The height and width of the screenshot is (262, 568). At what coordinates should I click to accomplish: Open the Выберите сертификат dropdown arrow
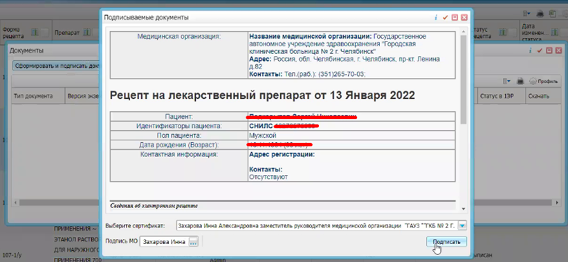(x=463, y=226)
